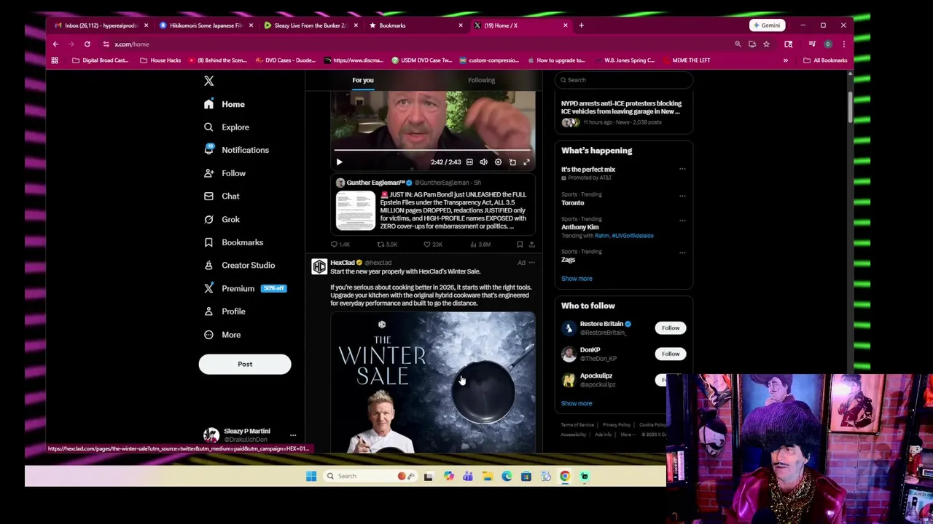933x524 pixels.
Task: Open Microsoft Edge from the taskbar
Action: 507,477
